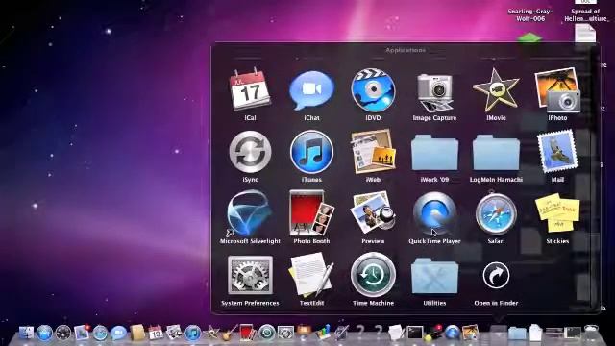Image resolution: width=615 pixels, height=346 pixels.
Task: Open Address Book in the Dock
Action: (x=137, y=333)
